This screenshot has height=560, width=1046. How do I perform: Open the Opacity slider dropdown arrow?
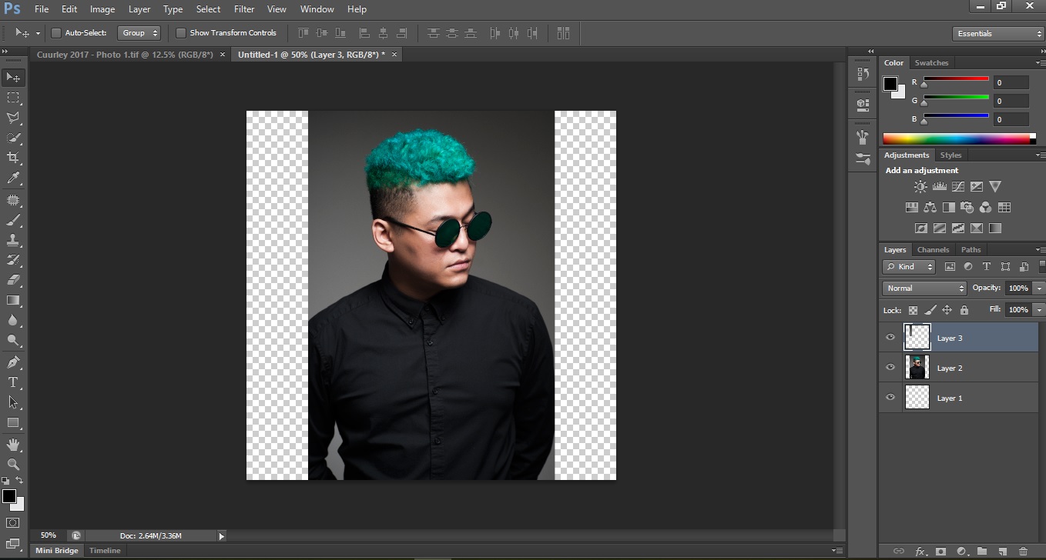coord(1039,288)
